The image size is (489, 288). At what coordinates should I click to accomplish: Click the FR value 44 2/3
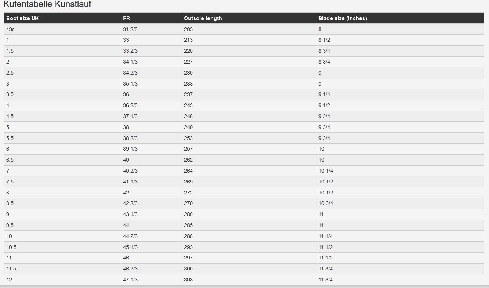[130, 236]
